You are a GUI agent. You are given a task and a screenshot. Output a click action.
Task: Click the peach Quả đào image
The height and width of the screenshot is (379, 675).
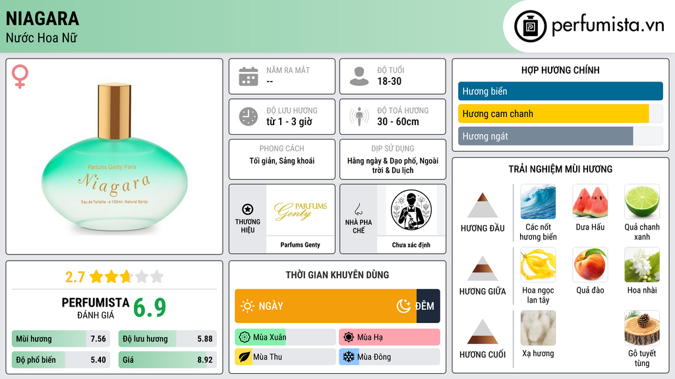tap(590, 265)
